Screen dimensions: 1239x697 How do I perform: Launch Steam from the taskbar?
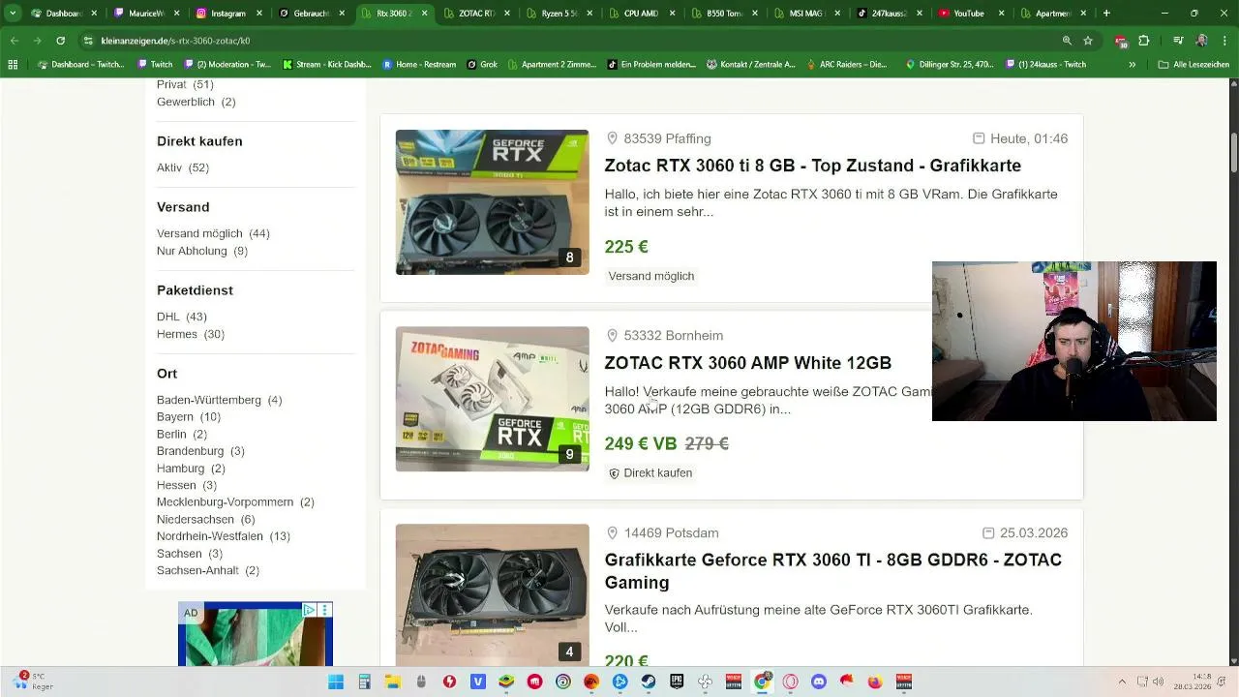pos(649,682)
